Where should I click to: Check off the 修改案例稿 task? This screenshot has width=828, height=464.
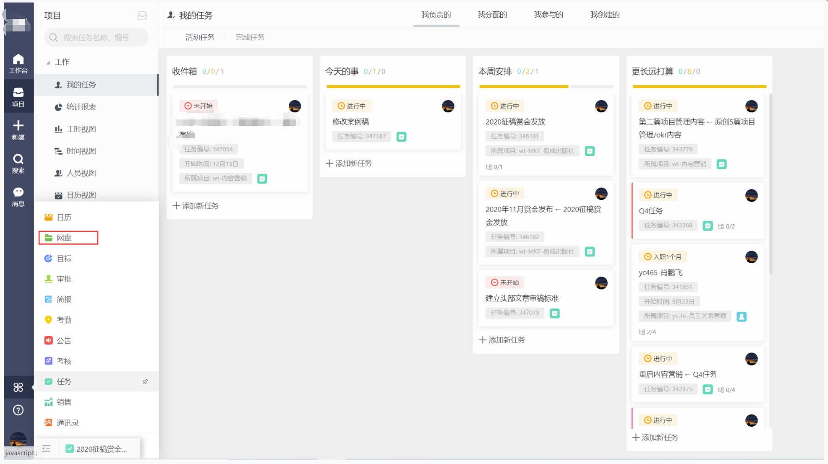(x=401, y=137)
